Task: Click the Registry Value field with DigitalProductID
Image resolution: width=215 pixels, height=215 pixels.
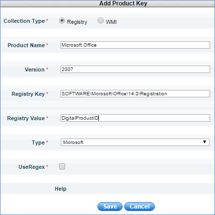Action: click(x=135, y=118)
